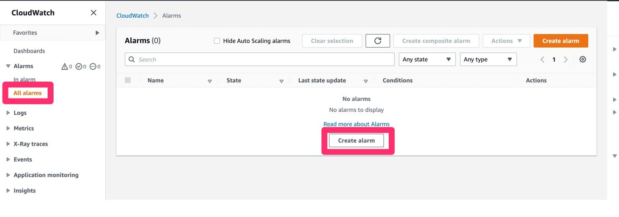Select All alarms in the sidebar

[x=27, y=93]
